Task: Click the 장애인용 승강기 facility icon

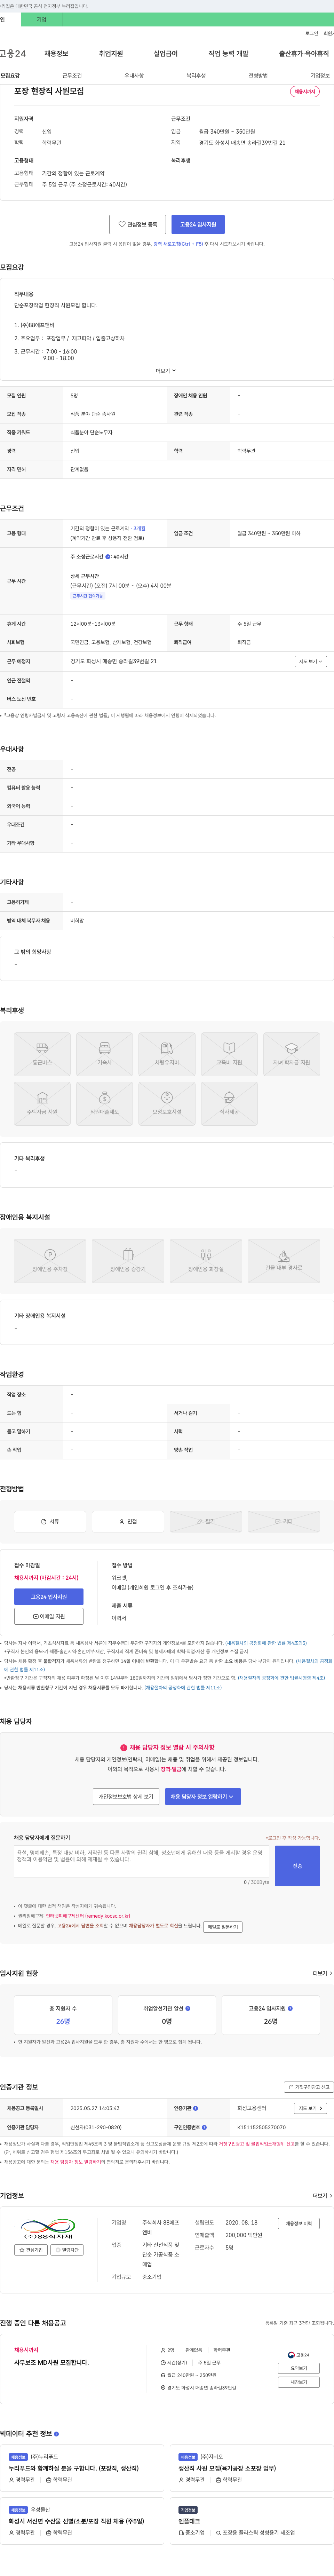Action: tap(128, 1254)
